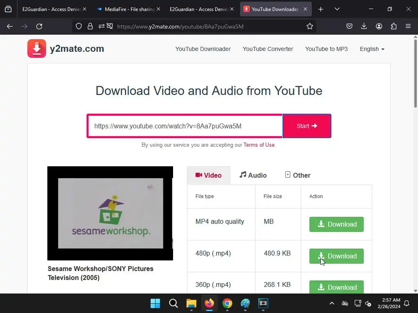The width and height of the screenshot is (418, 313).
Task: Open the YouTube Converter nav link
Action: [268, 49]
